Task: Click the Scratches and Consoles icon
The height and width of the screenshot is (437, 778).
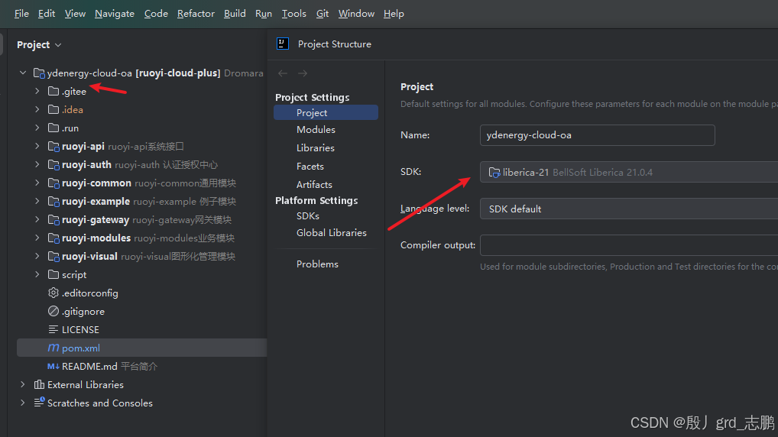Action: pos(39,403)
